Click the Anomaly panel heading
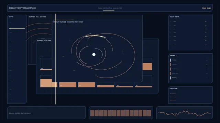 click(x=173, y=56)
